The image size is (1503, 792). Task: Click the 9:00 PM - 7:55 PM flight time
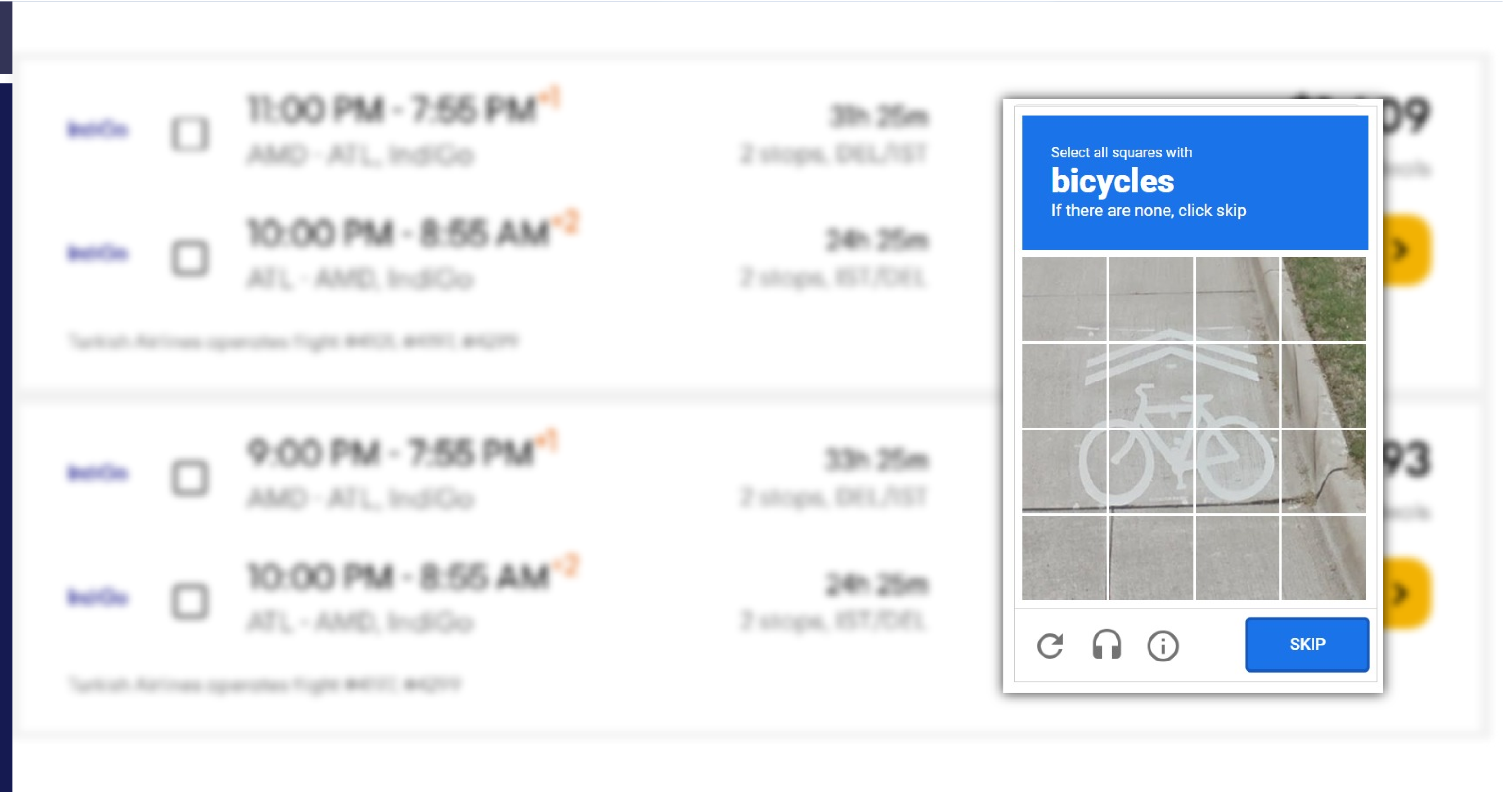tap(390, 453)
